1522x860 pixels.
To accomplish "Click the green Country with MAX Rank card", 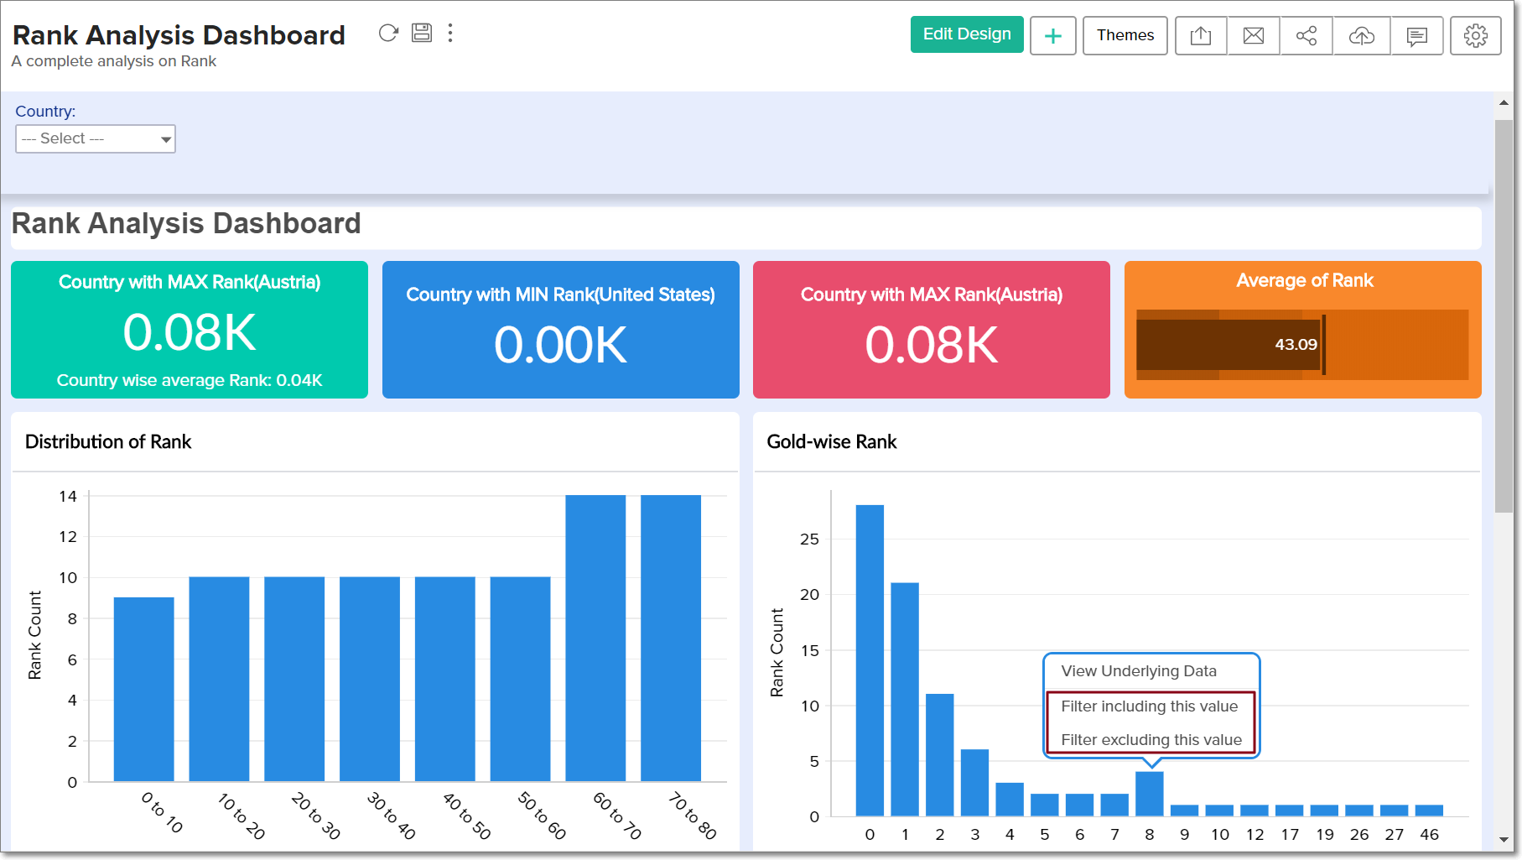I will (190, 330).
